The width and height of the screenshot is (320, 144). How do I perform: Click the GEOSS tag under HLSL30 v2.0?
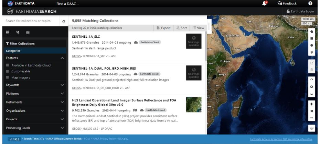[x=76, y=129]
